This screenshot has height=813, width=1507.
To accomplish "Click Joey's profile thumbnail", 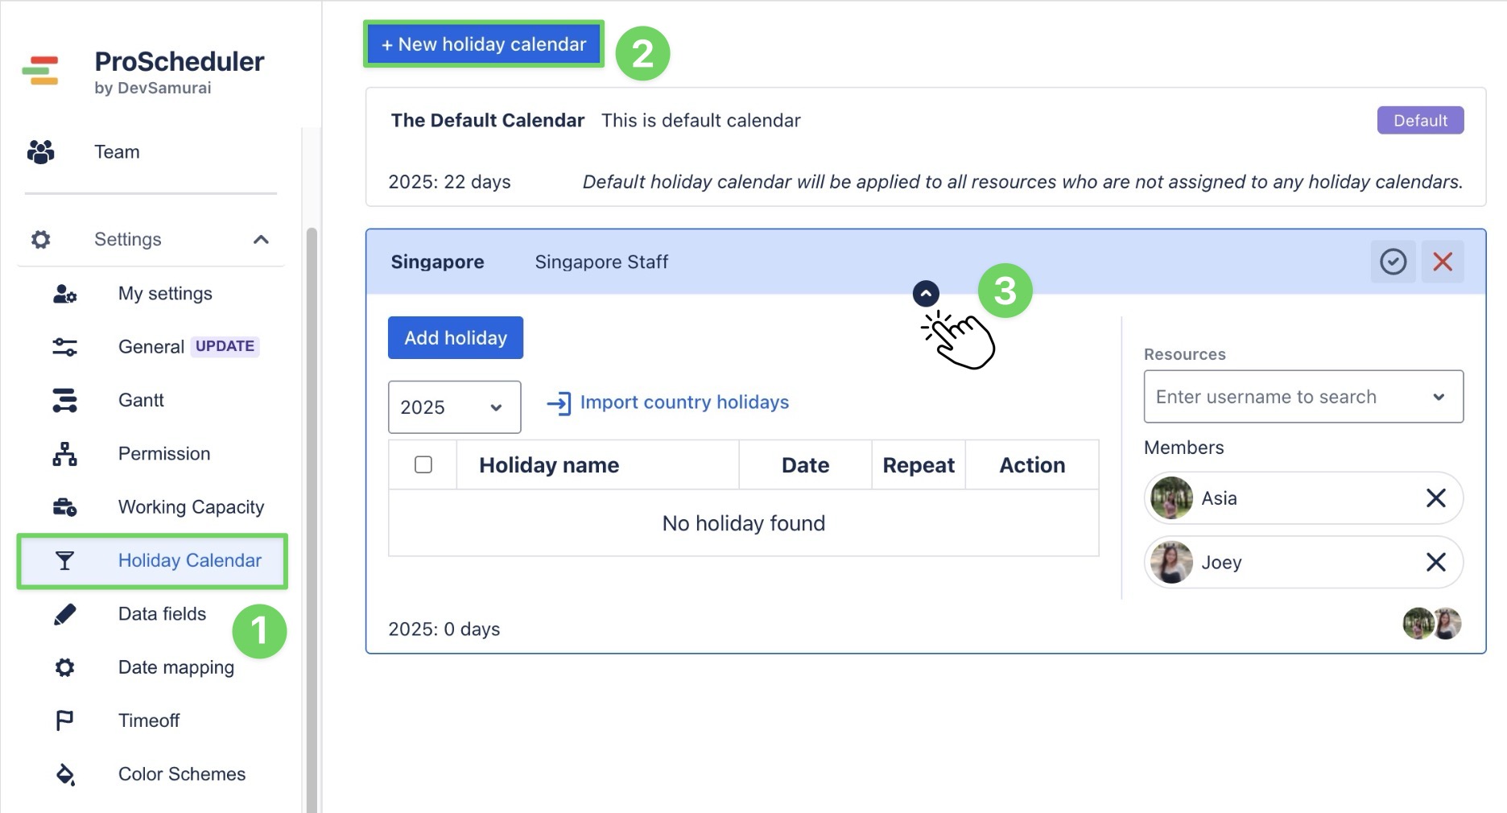I will pyautogui.click(x=1171, y=563).
